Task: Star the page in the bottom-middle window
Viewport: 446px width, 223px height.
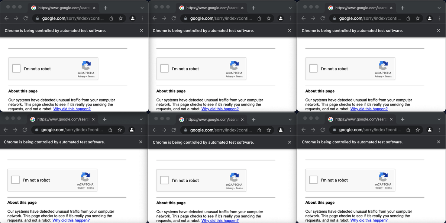Action: click(x=269, y=130)
